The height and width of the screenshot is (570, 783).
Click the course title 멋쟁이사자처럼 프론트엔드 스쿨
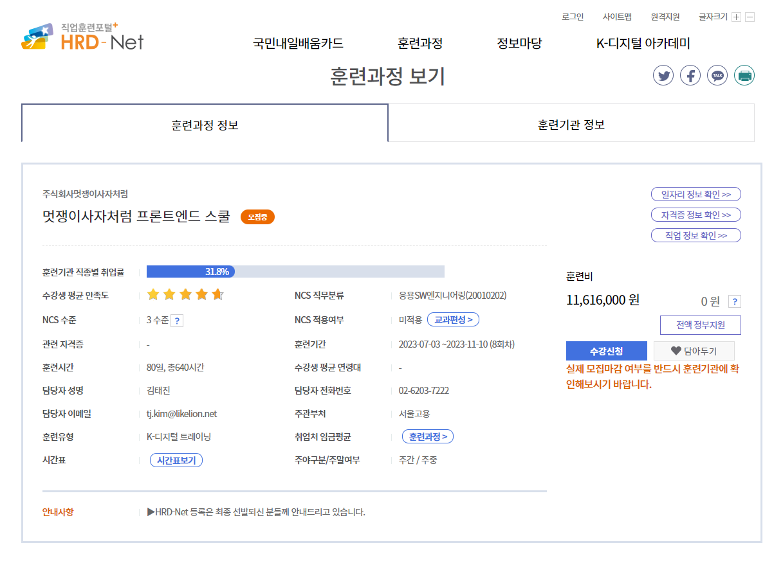click(x=136, y=217)
